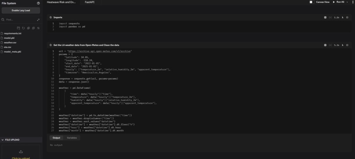Select eia.csv in the file list
The width and height of the screenshot is (355, 159).
7,47
